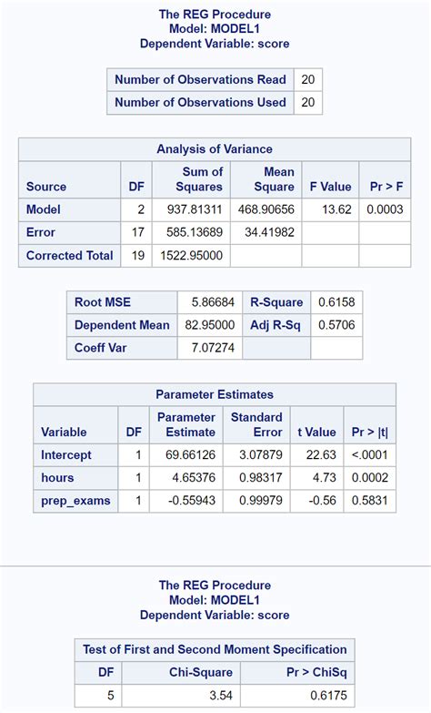Select the 'Model' row label
The width and height of the screenshot is (431, 713).
44,209
